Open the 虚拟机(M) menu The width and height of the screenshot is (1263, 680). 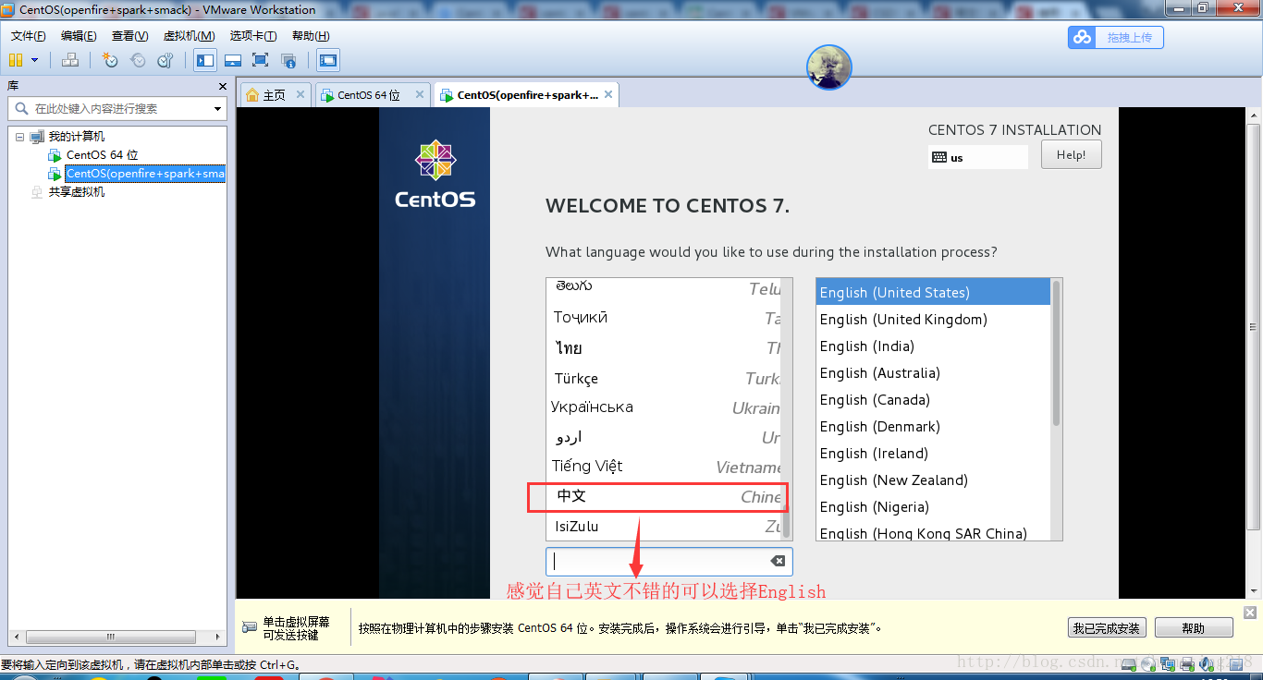pos(189,36)
